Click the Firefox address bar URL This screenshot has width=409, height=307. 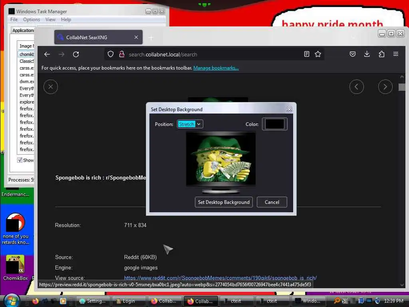tap(163, 54)
